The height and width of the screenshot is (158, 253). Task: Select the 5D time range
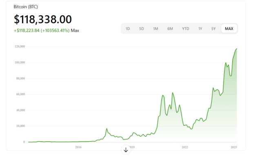(141, 29)
